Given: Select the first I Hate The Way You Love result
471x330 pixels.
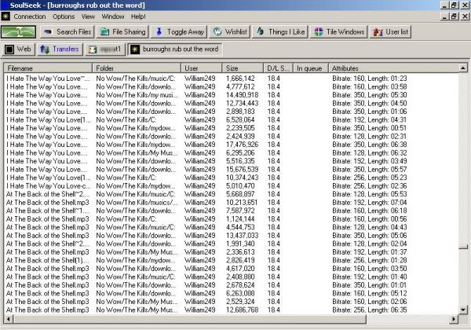Looking at the screenshot, I should [x=47, y=79].
